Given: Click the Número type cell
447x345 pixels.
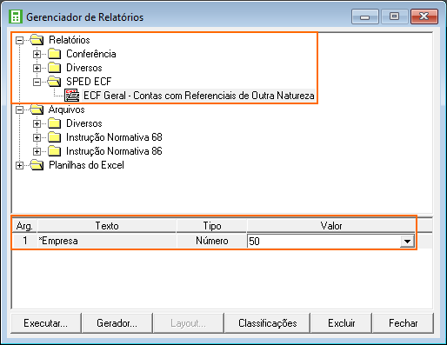Looking at the screenshot, I should 212,241.
